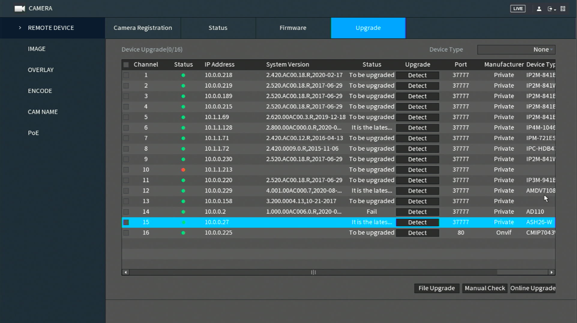The height and width of the screenshot is (323, 577).
Task: Check the checkbox for channel 1
Action: point(126,75)
